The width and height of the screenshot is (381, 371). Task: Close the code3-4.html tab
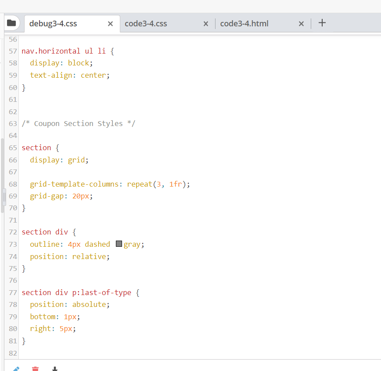click(301, 24)
